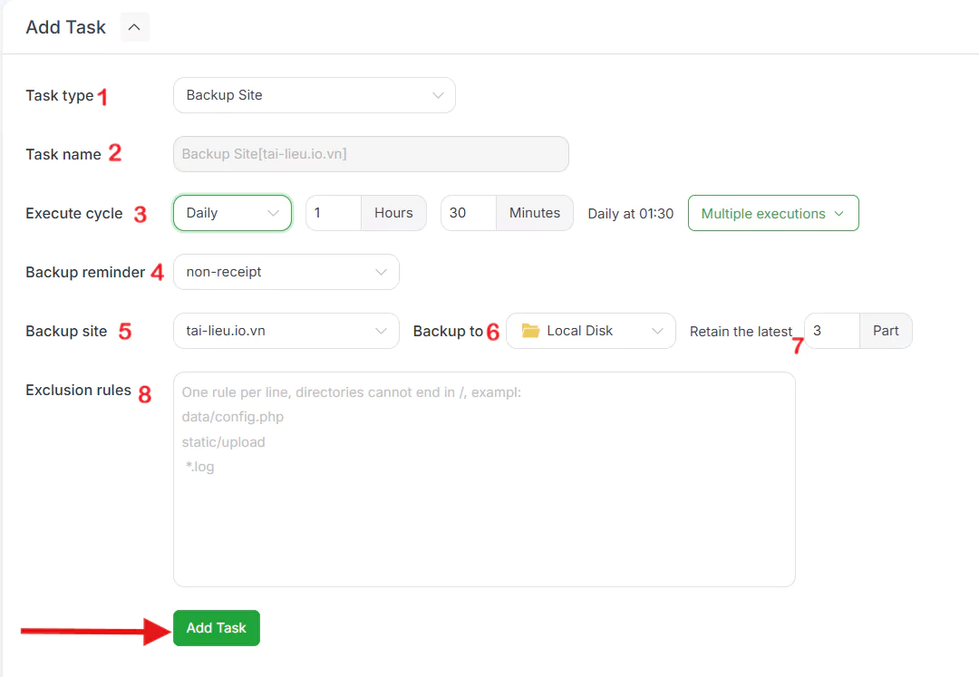
Task: Click the hours value field
Action: (334, 213)
